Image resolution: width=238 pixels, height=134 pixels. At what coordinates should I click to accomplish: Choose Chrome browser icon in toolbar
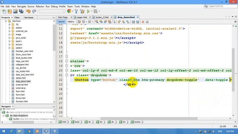click(x=69, y=11)
